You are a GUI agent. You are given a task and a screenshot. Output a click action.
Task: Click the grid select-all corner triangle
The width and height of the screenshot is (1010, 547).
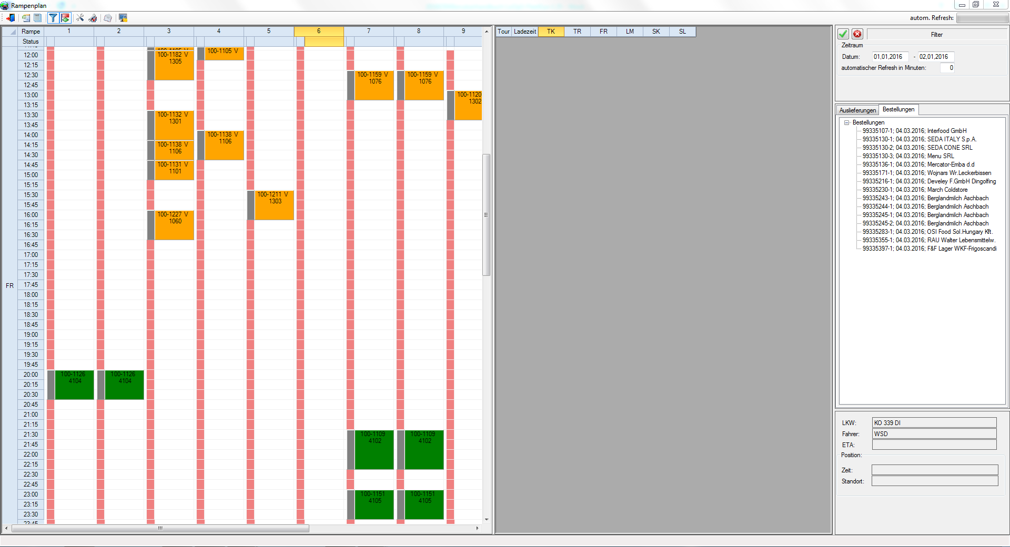(x=10, y=32)
